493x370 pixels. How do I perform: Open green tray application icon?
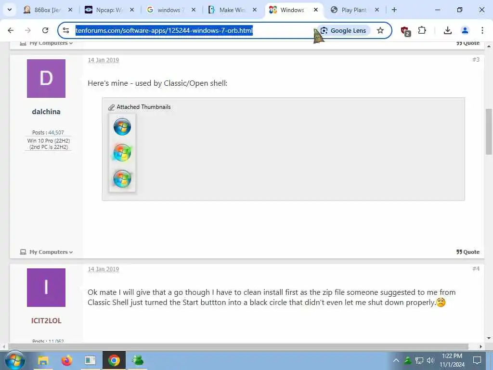click(408, 360)
